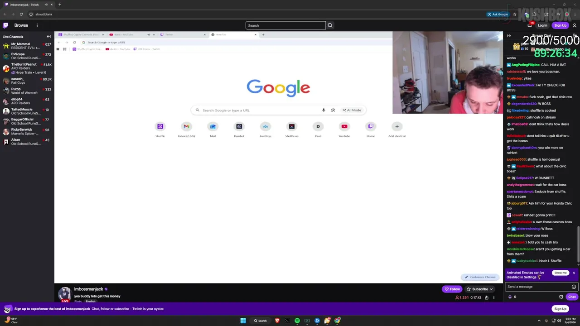Open the Windows taskbar Search box

coord(261,321)
